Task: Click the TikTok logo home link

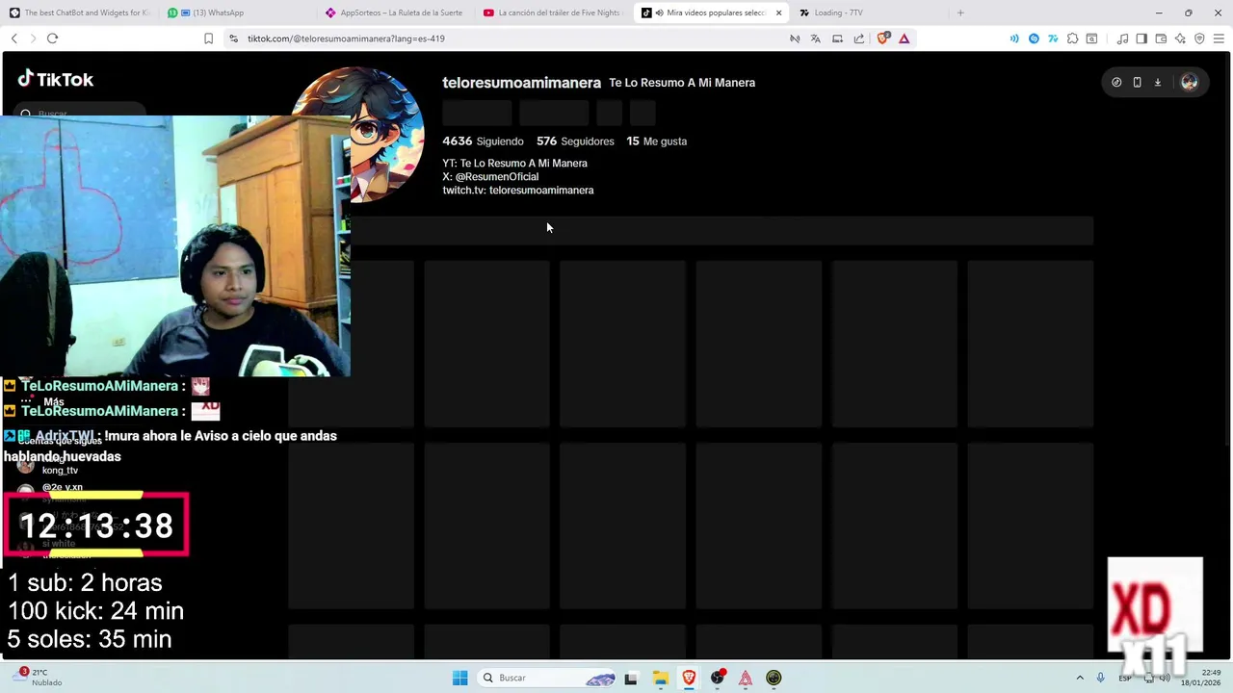Action: coord(55,80)
